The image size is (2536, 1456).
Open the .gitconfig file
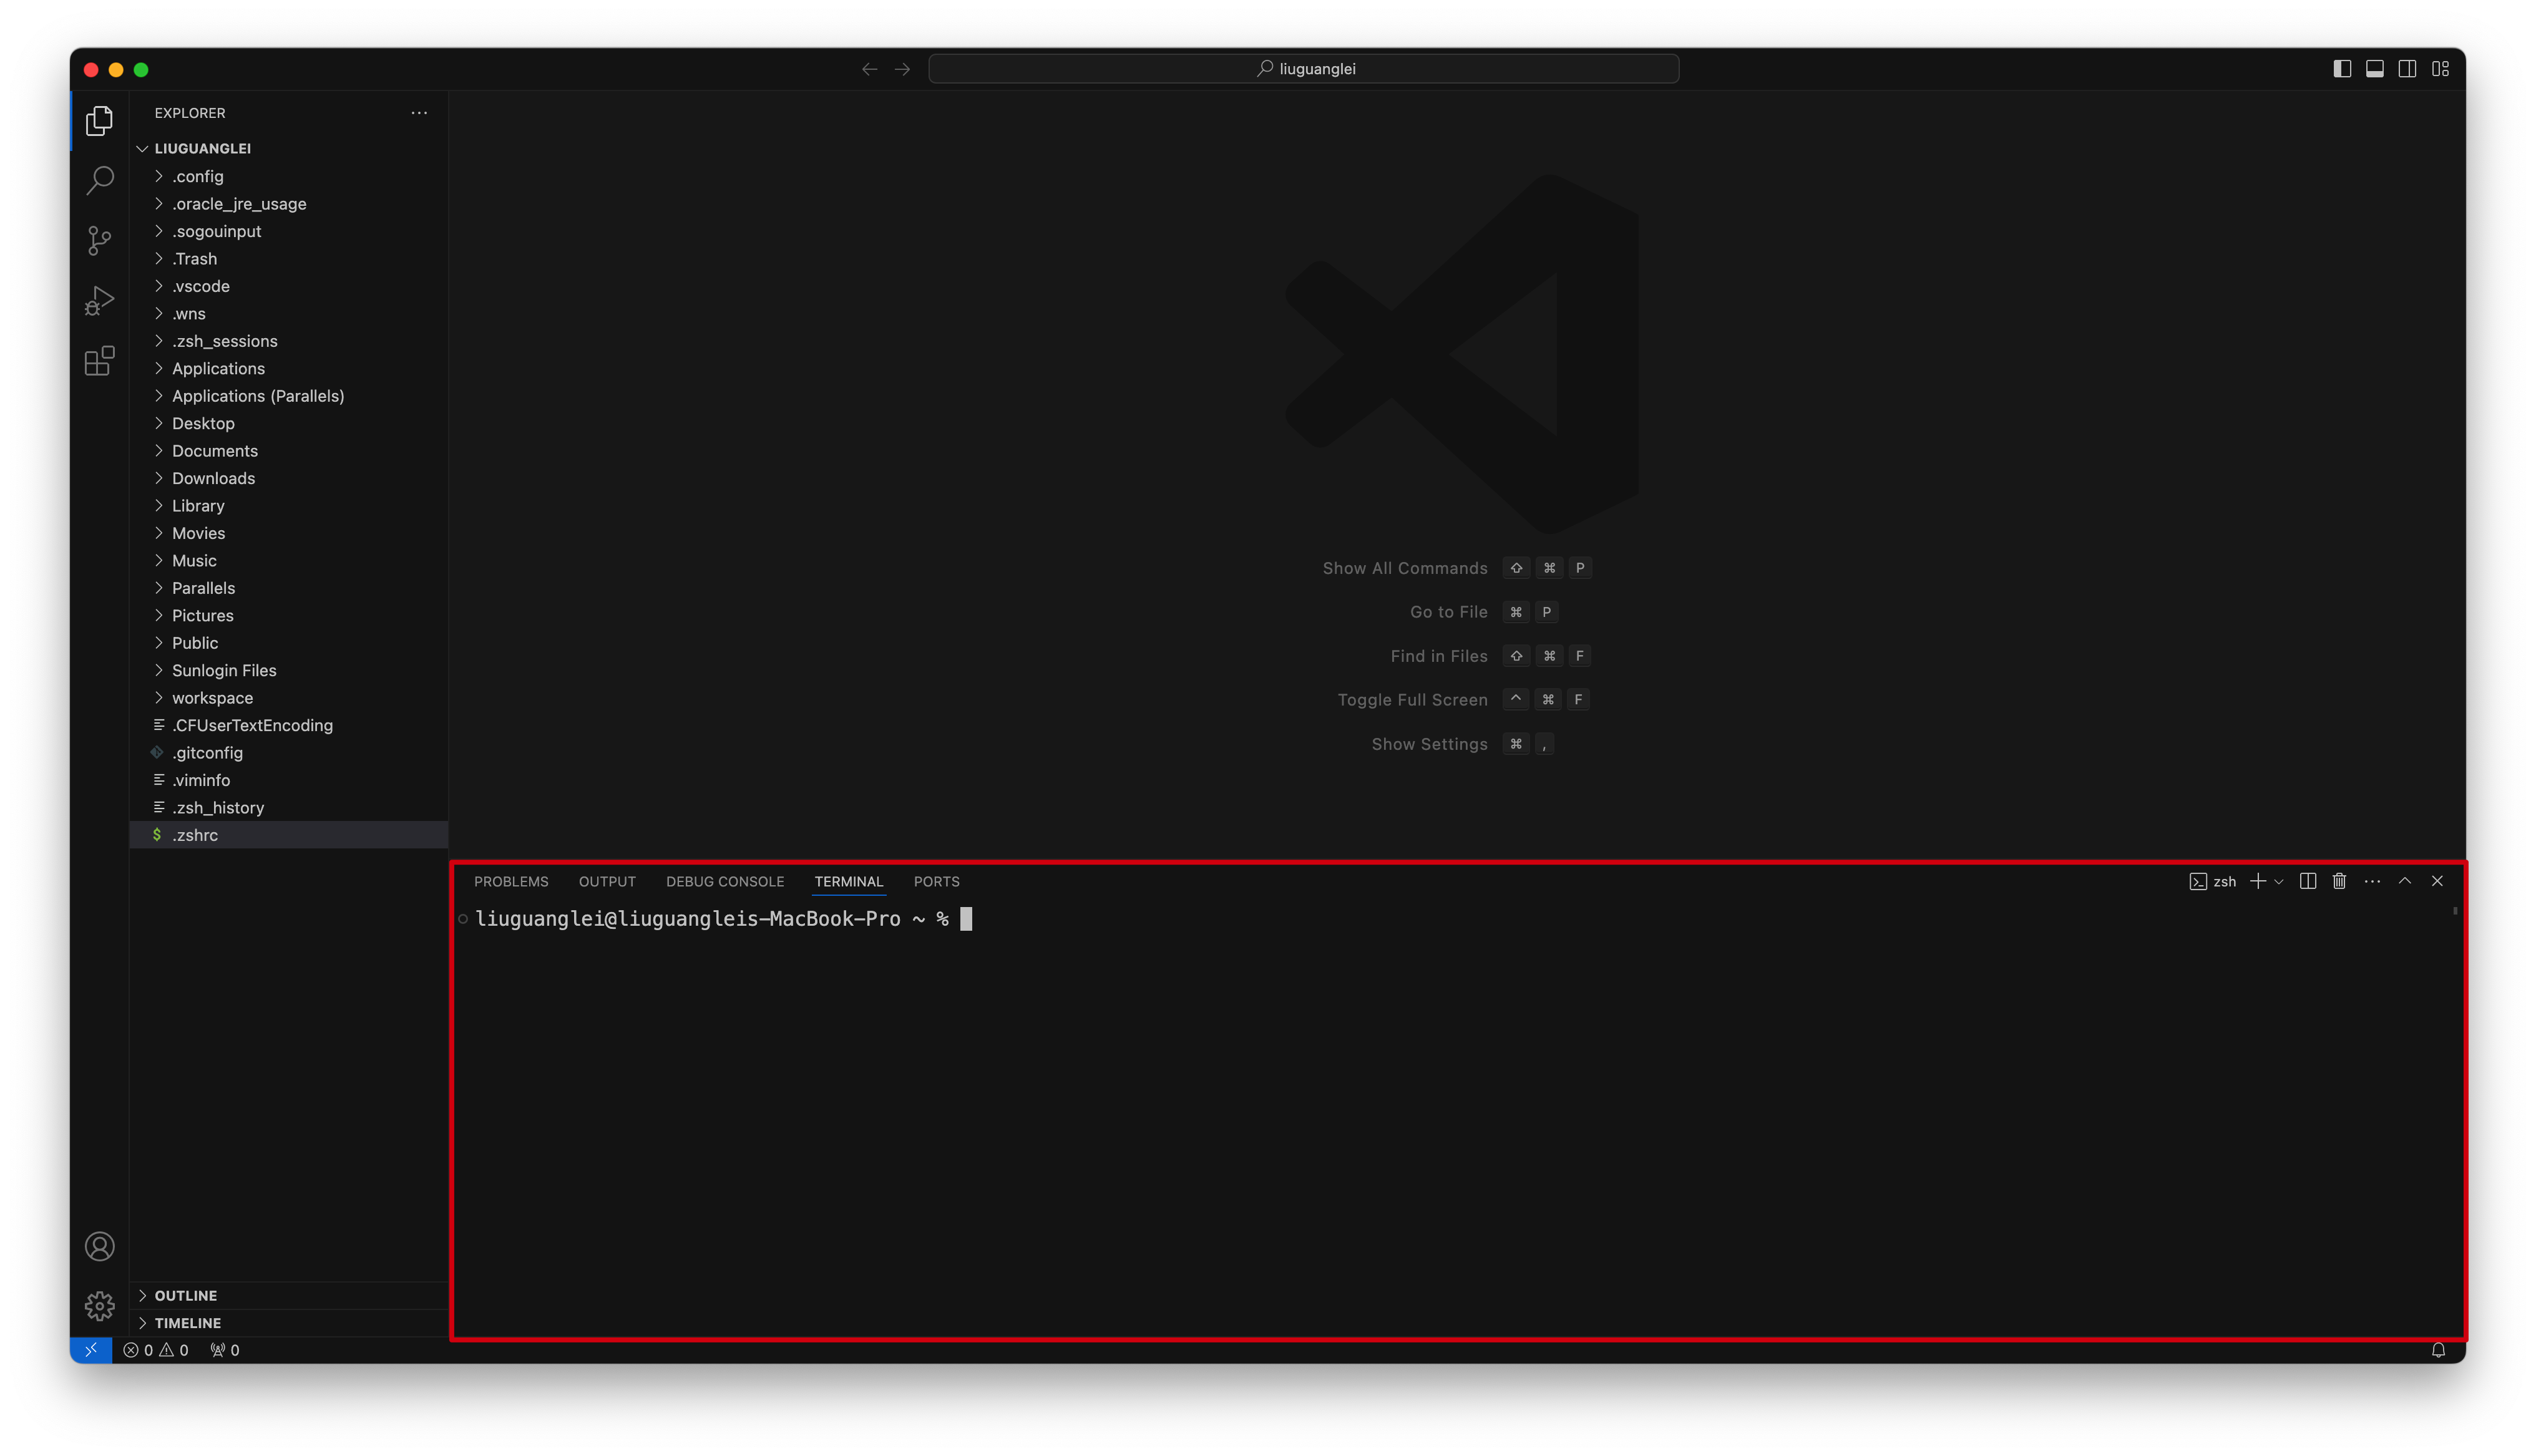[207, 753]
